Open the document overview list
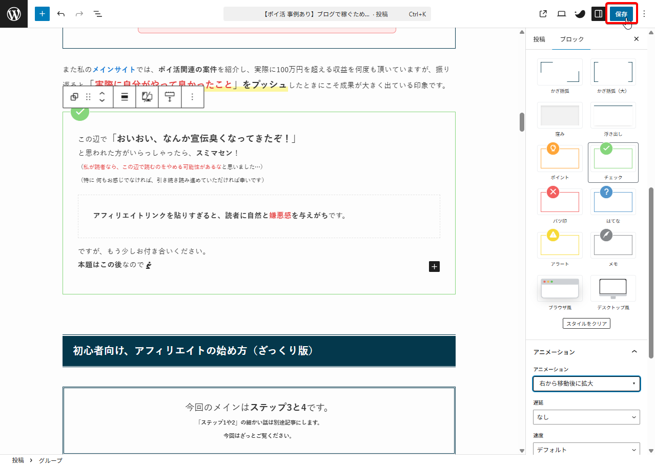Screen dimensions: 655x466 coord(98,14)
